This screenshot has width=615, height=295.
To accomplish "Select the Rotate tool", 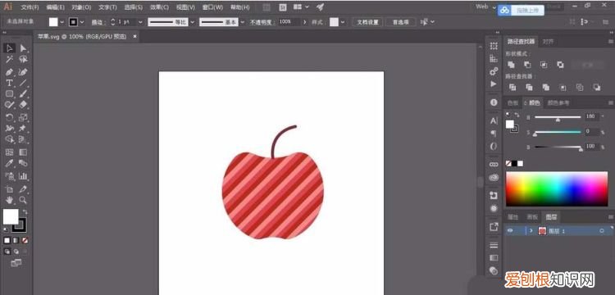I will [x=9, y=117].
